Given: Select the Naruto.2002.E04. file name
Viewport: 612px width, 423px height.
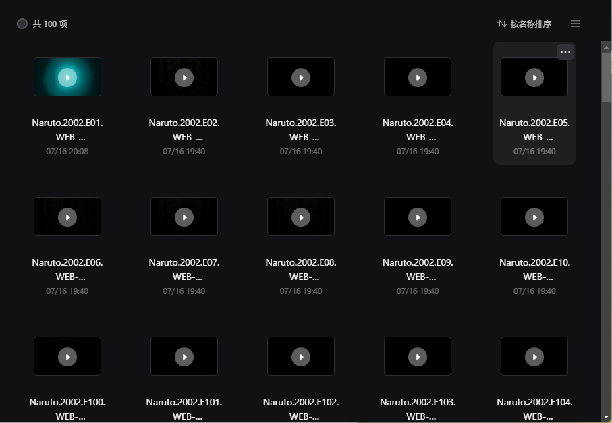Looking at the screenshot, I should point(418,130).
